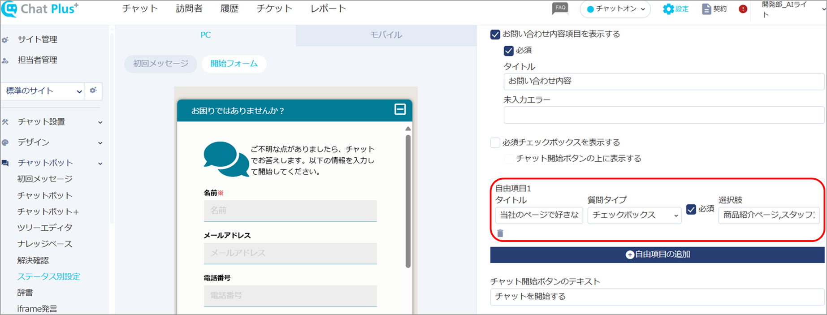Click the サイト管理 gear icon

point(5,40)
